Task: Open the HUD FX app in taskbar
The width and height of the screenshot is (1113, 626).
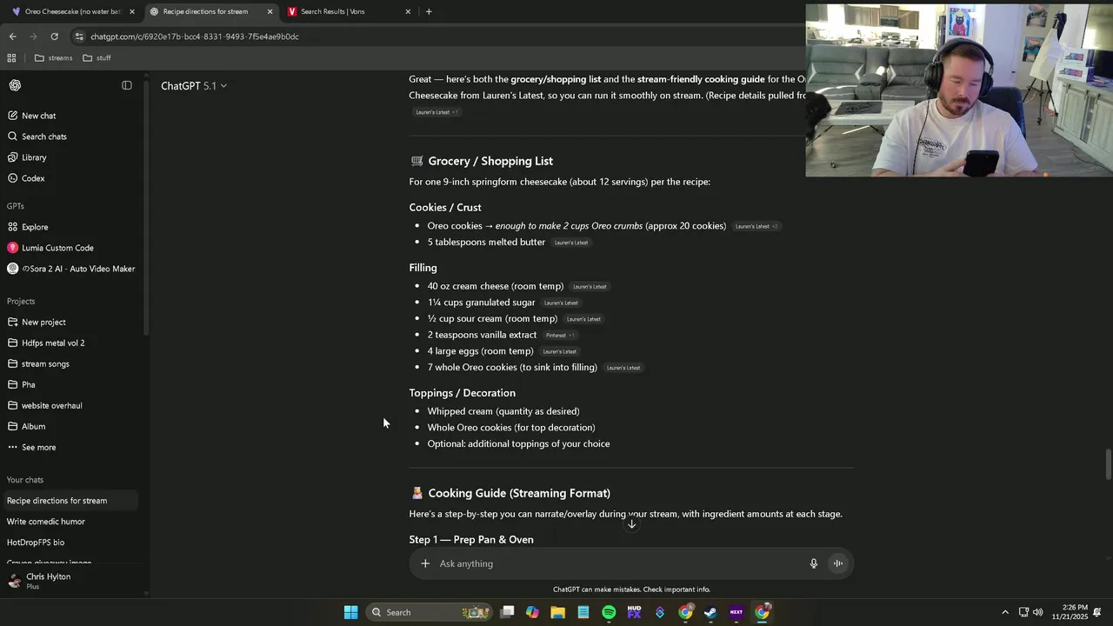Action: [x=634, y=612]
